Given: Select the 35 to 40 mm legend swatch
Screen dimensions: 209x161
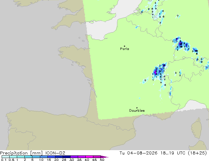Looking at the screenshot, I should (x=82, y=157).
